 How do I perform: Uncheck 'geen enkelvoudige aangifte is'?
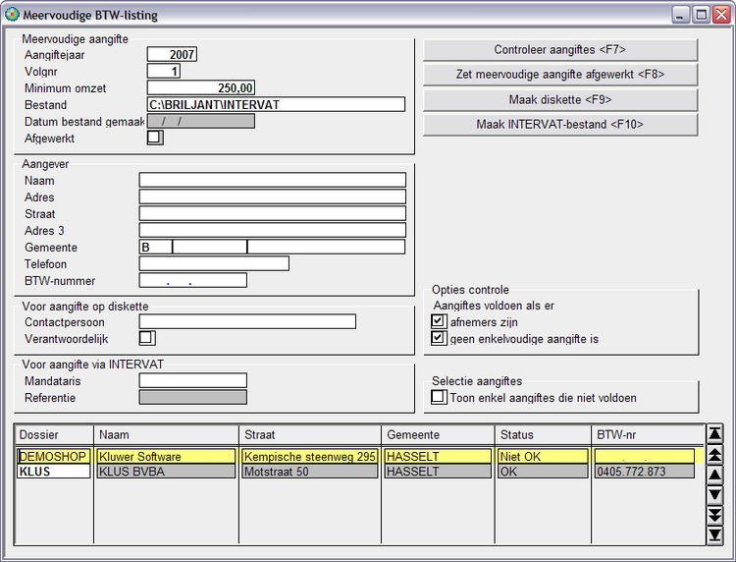[439, 338]
